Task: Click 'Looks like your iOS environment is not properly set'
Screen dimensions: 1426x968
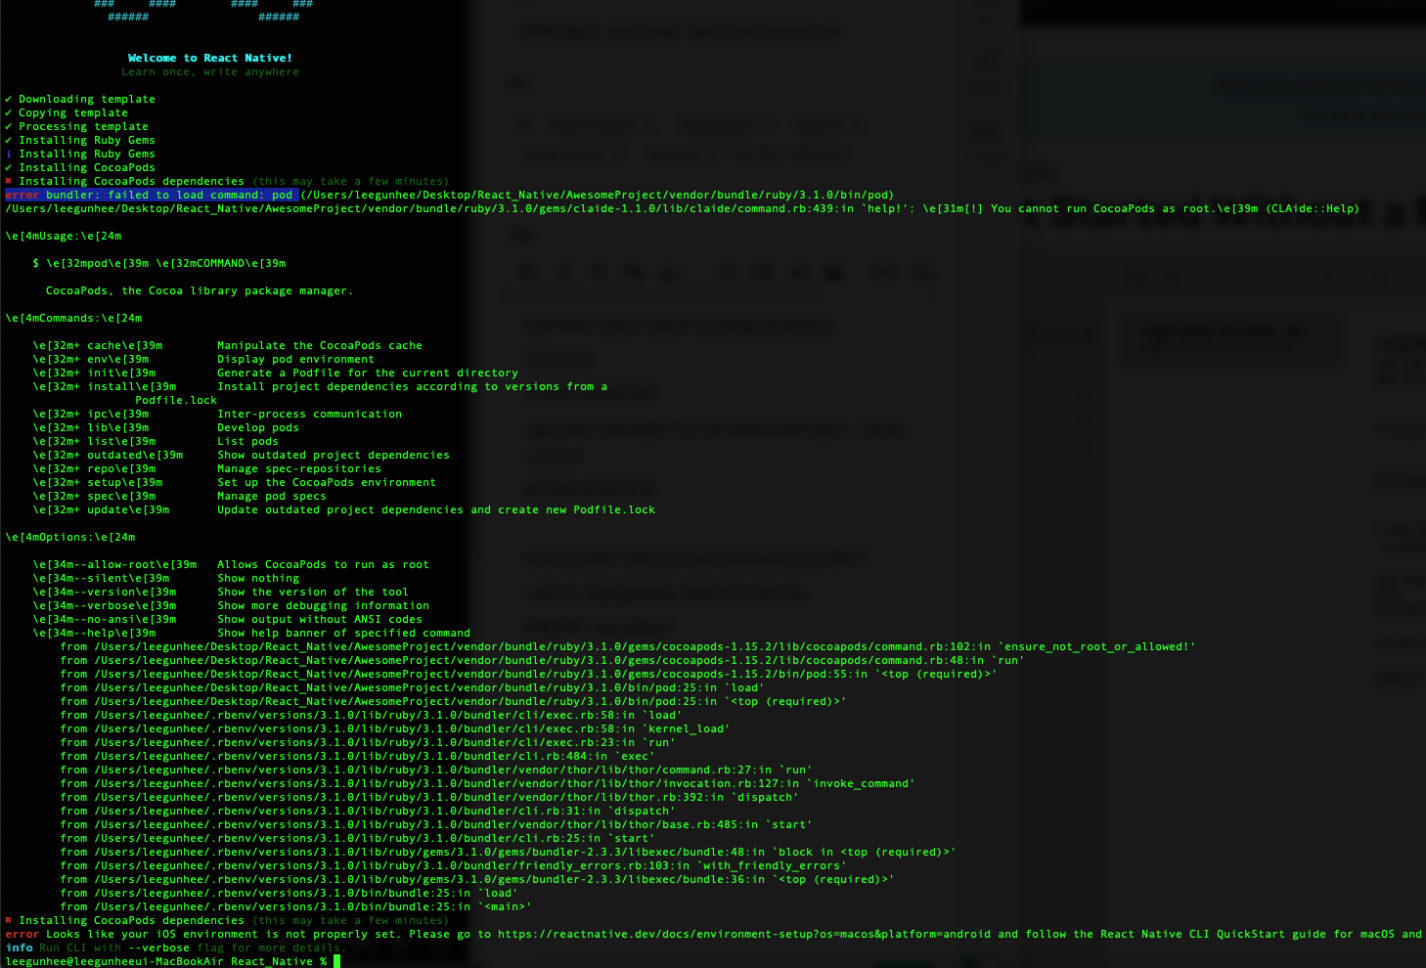Action: pos(224,935)
